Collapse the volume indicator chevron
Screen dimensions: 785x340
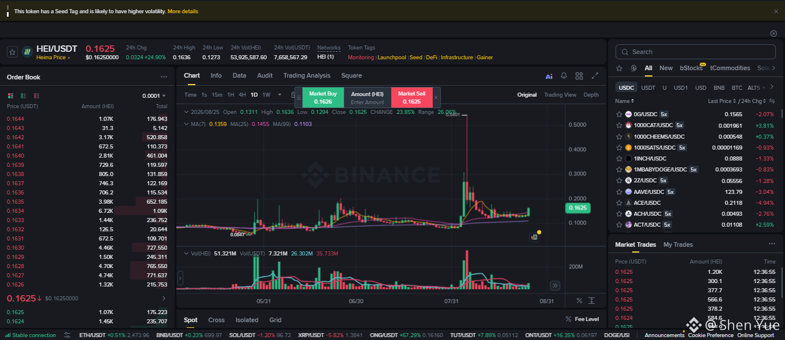click(186, 253)
